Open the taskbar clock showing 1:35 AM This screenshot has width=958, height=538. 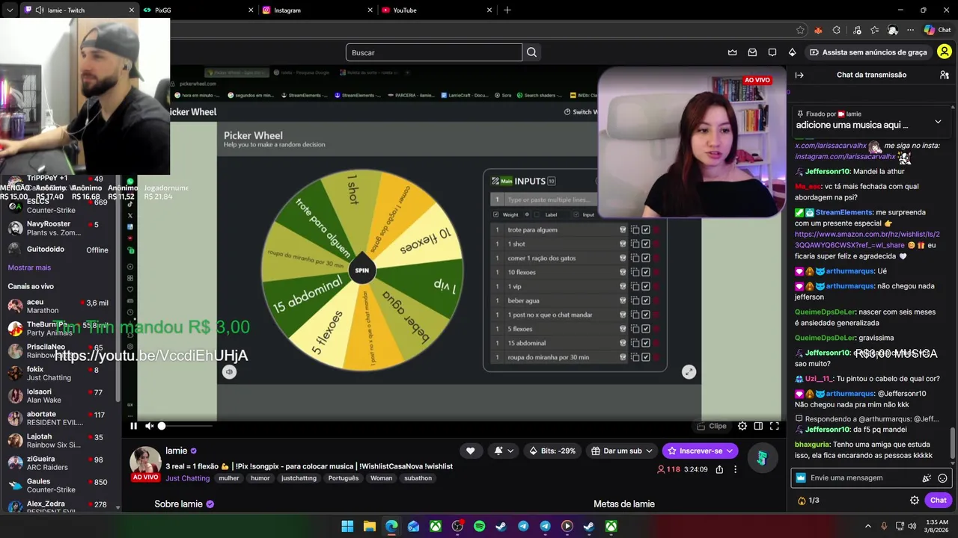(937, 526)
